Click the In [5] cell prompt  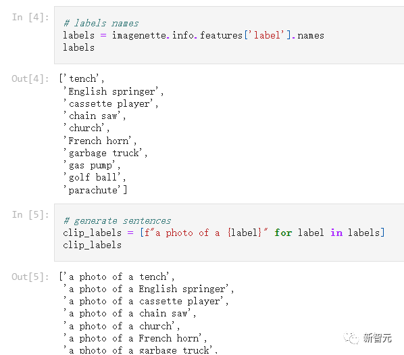tap(30, 214)
